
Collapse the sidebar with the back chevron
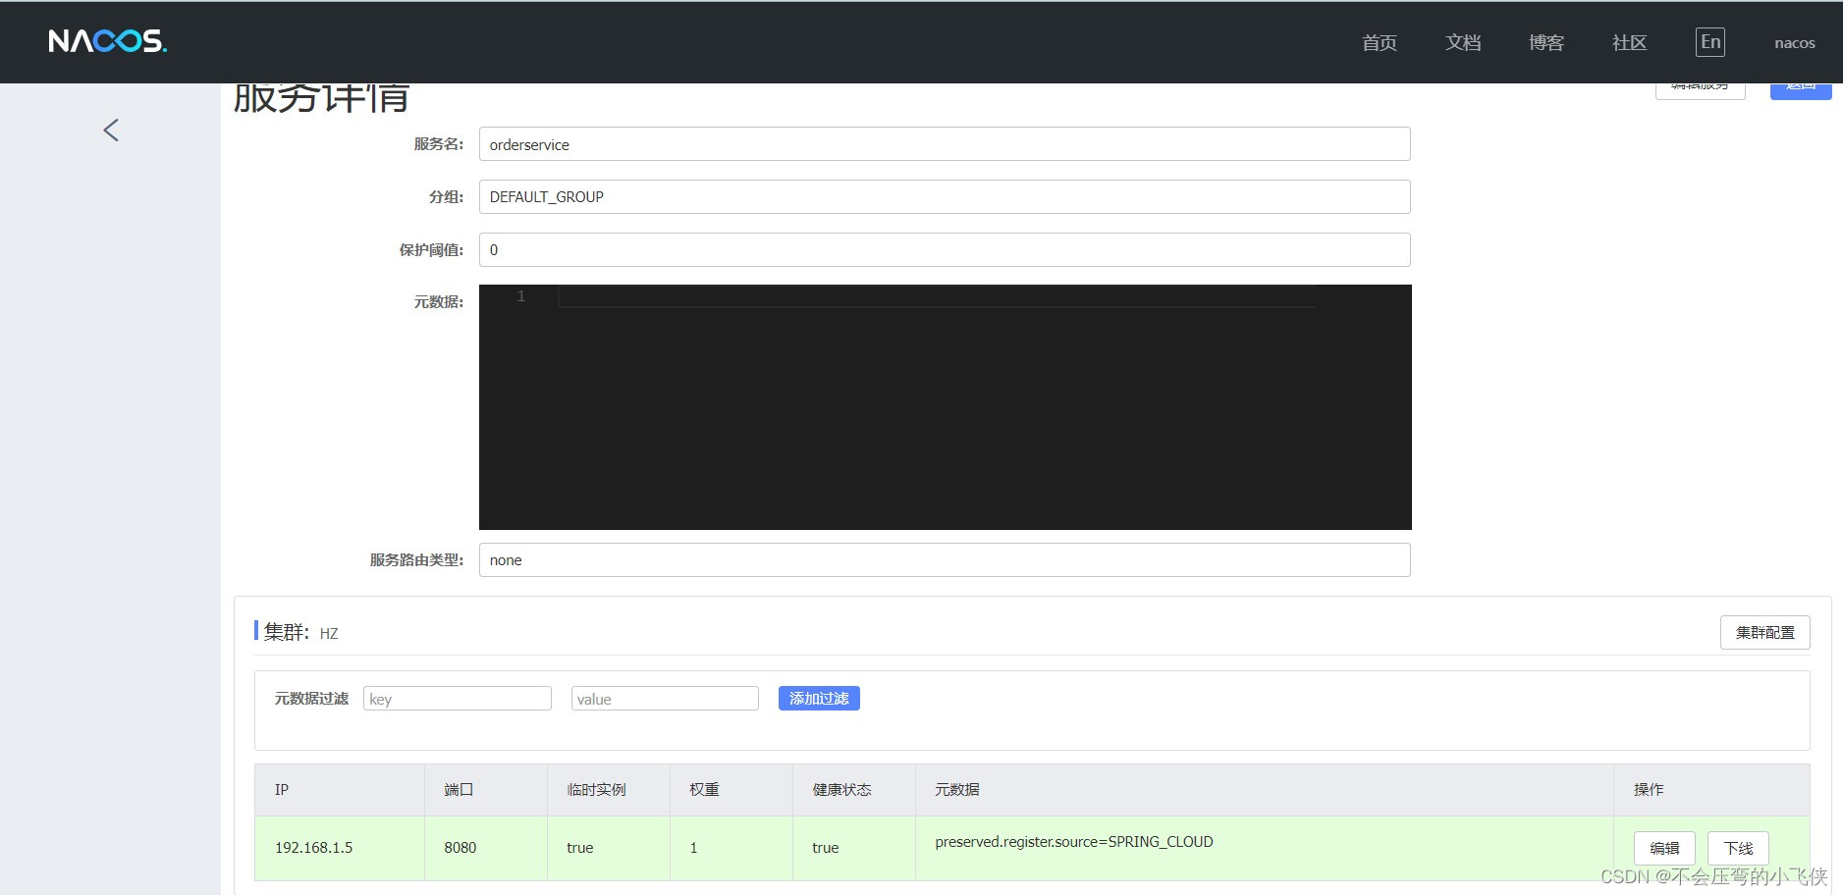click(111, 131)
